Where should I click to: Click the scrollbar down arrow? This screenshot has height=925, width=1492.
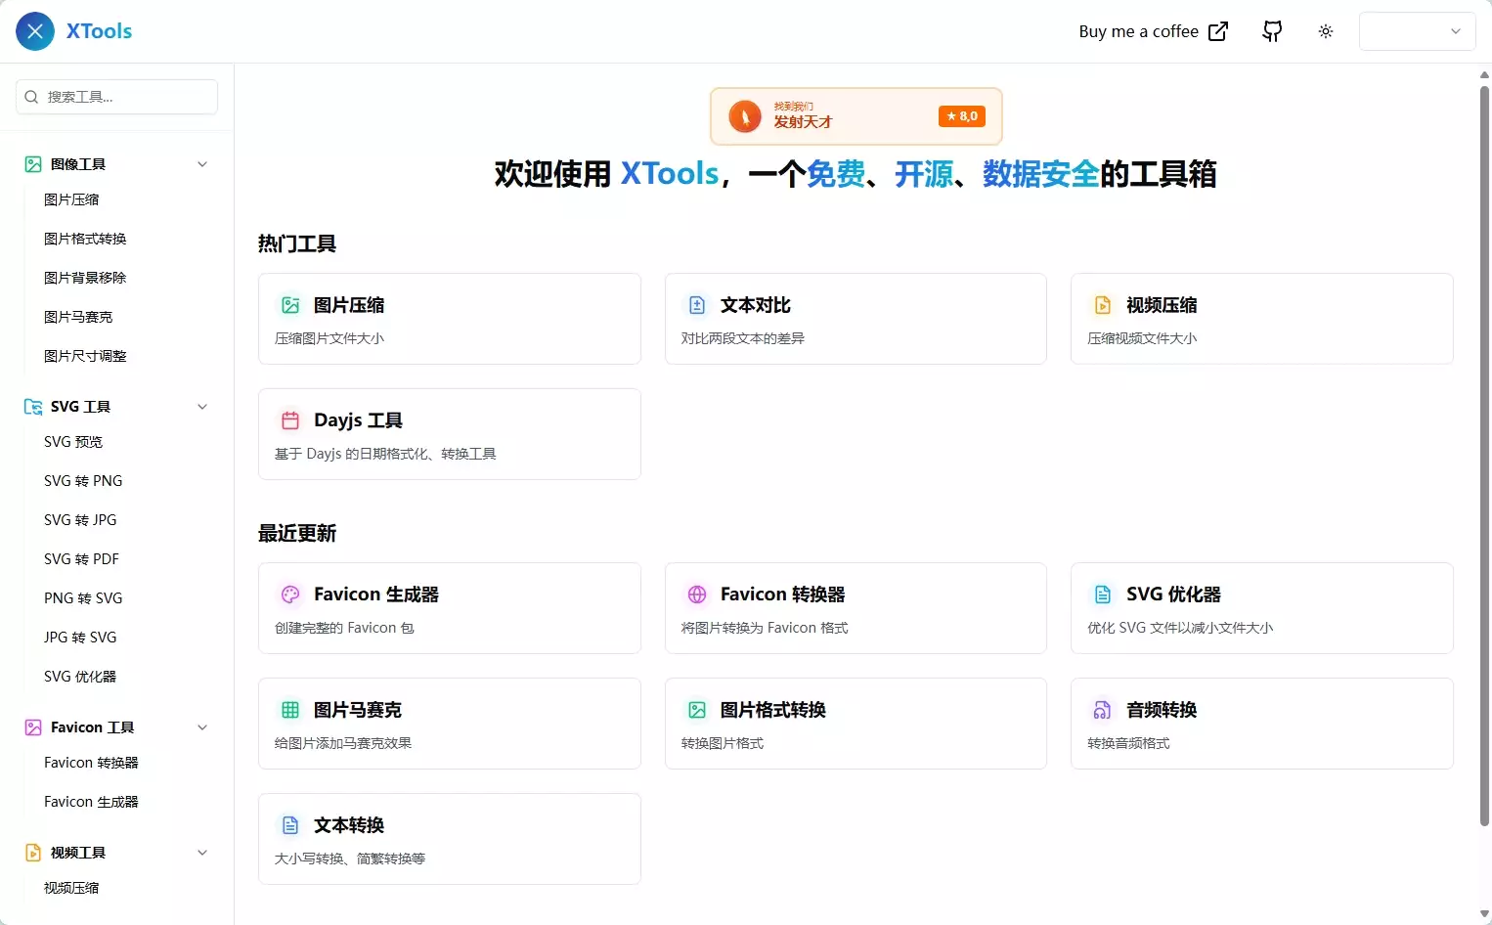click(1484, 915)
